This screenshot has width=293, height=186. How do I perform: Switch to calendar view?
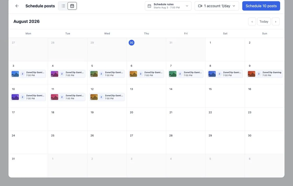coord(72,6)
